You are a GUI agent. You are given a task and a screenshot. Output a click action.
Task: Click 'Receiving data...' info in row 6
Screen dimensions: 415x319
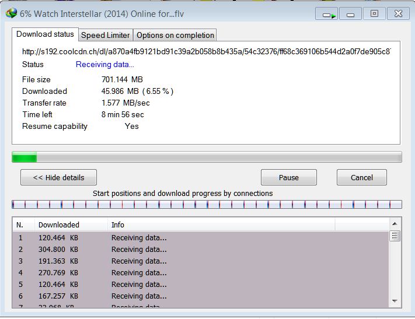139,296
